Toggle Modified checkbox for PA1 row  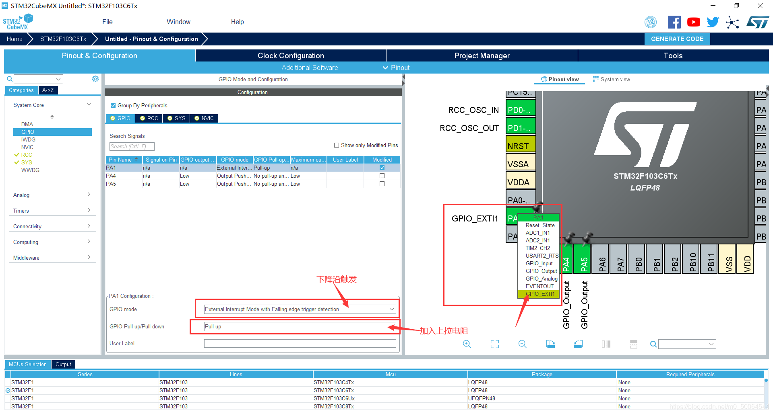pos(382,168)
